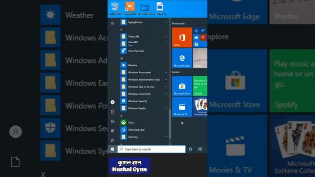Open the Windows Accessories folder
The height and width of the screenshot is (177, 315).
click(x=144, y=72)
